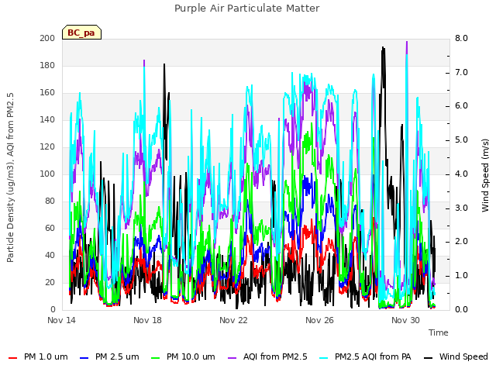Click the 4.0 wind speed axis value

tap(462, 174)
